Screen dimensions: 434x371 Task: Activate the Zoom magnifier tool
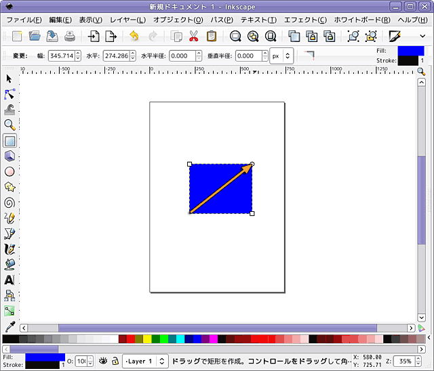[x=9, y=125]
